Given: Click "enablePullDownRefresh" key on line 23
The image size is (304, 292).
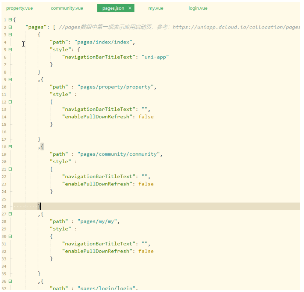Looking at the screenshot, I should pyautogui.click(x=97, y=184).
